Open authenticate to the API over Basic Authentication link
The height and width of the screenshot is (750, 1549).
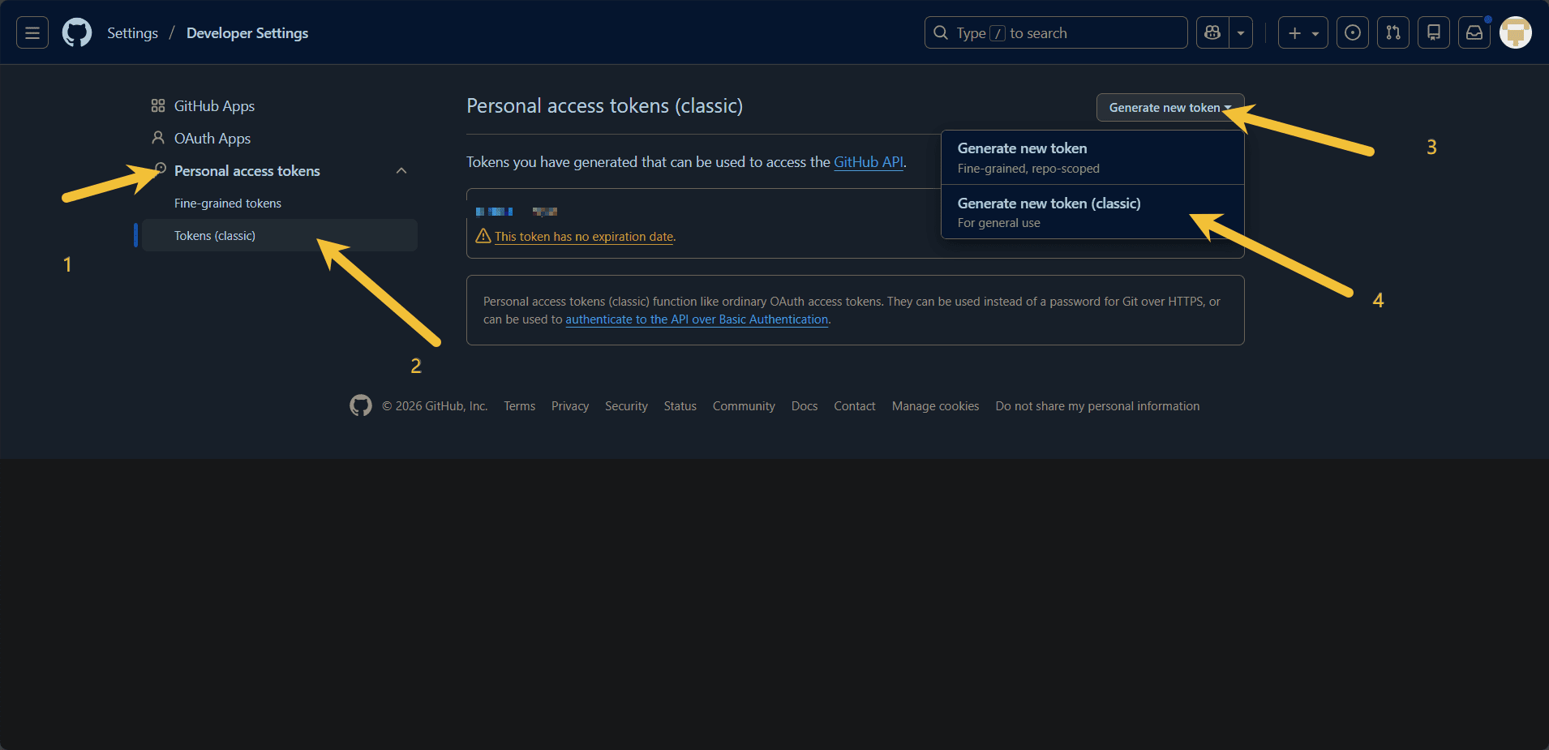click(697, 319)
